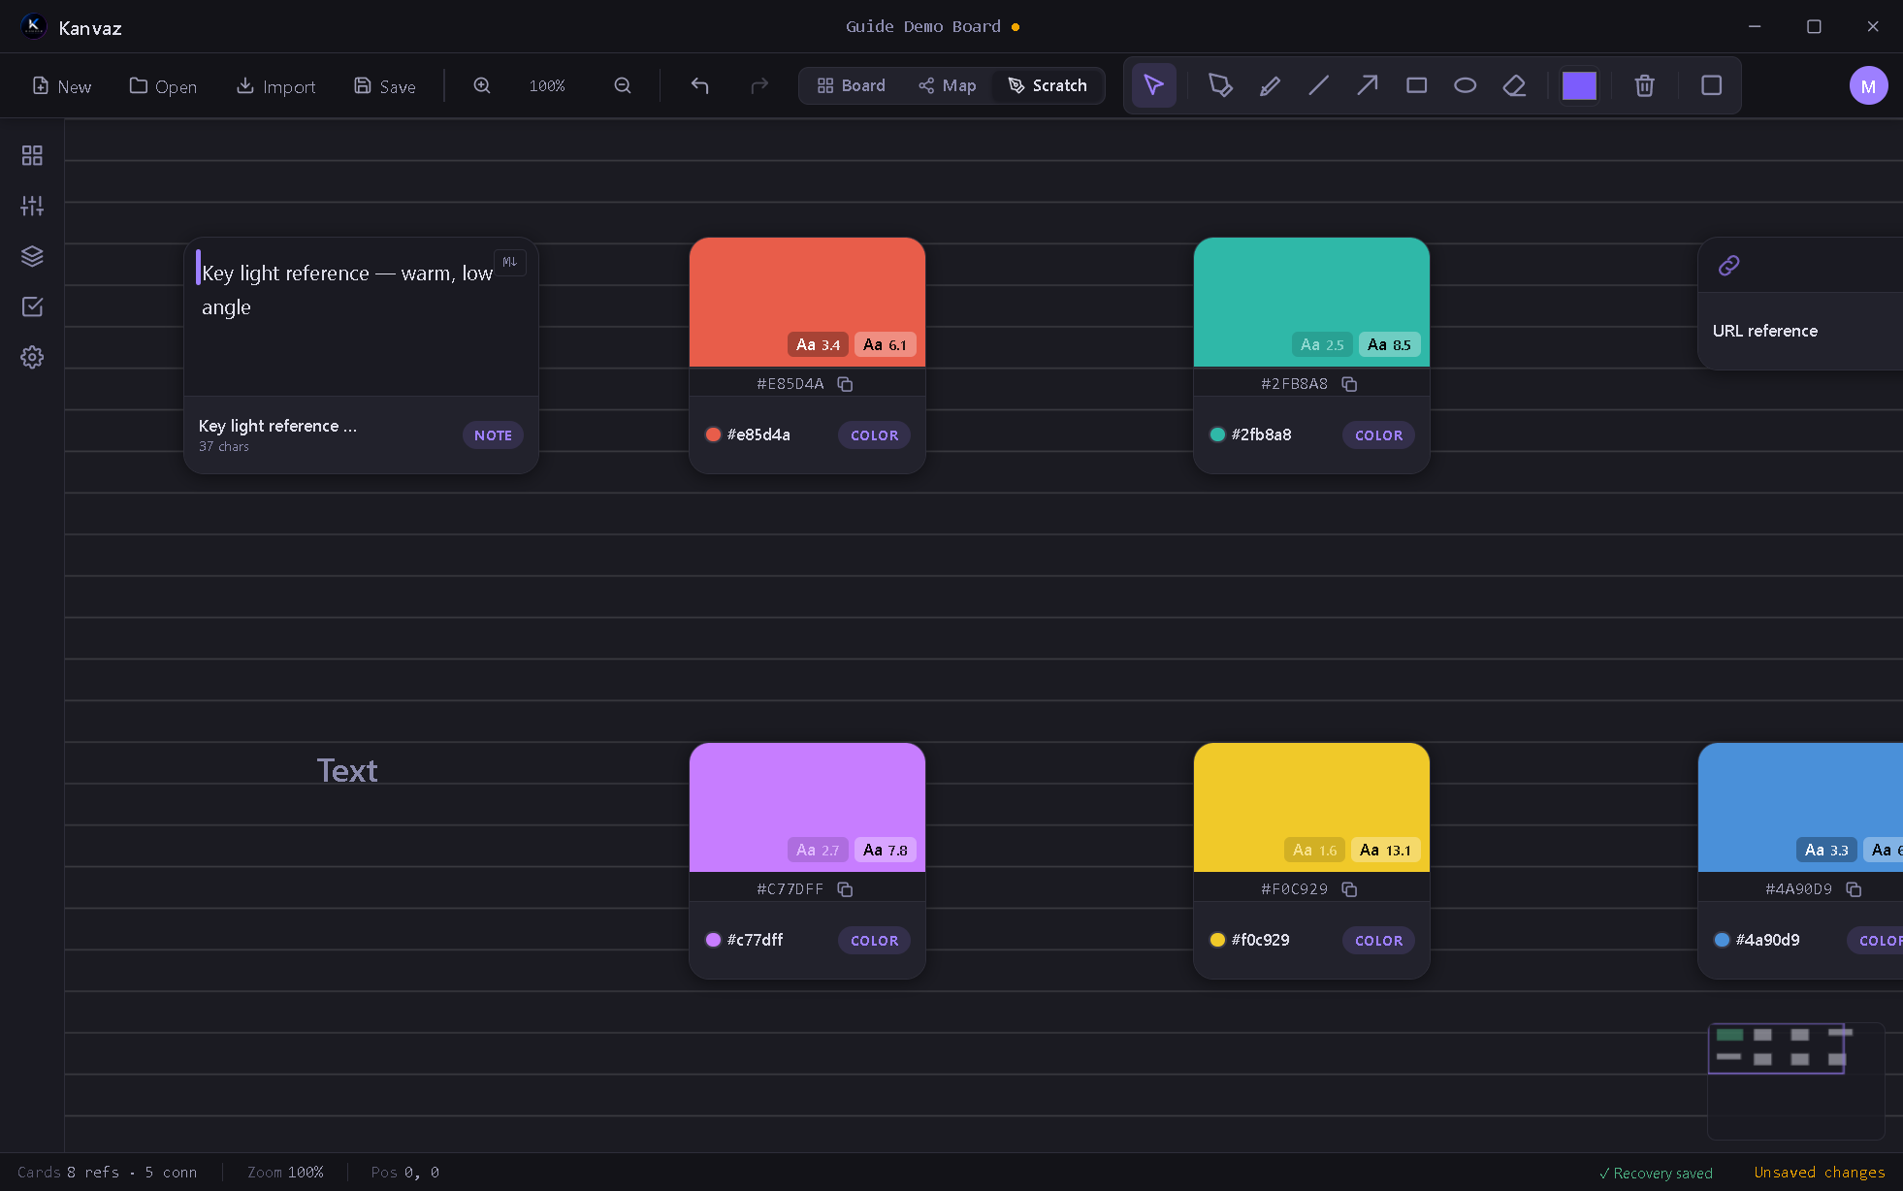This screenshot has height=1191, width=1903.
Task: Choose the highlighter pen tool
Action: [x=1270, y=85]
